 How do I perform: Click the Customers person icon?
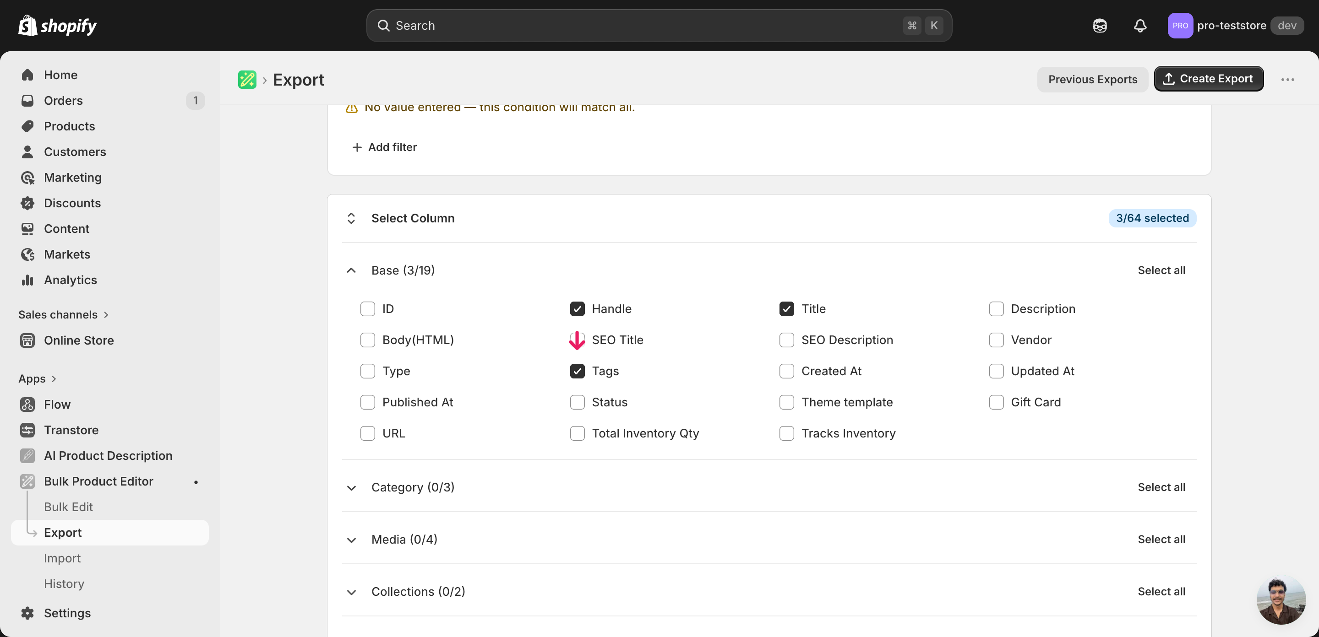[x=27, y=151]
